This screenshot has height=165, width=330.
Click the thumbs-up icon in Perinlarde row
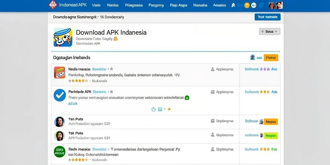click(x=153, y=109)
